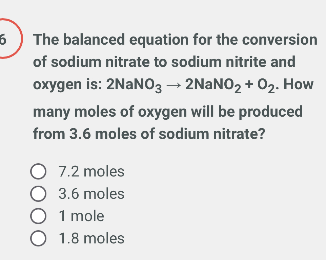This screenshot has height=260, width=326.
Task: Click the "1 mole" answer label
Action: coord(81,216)
